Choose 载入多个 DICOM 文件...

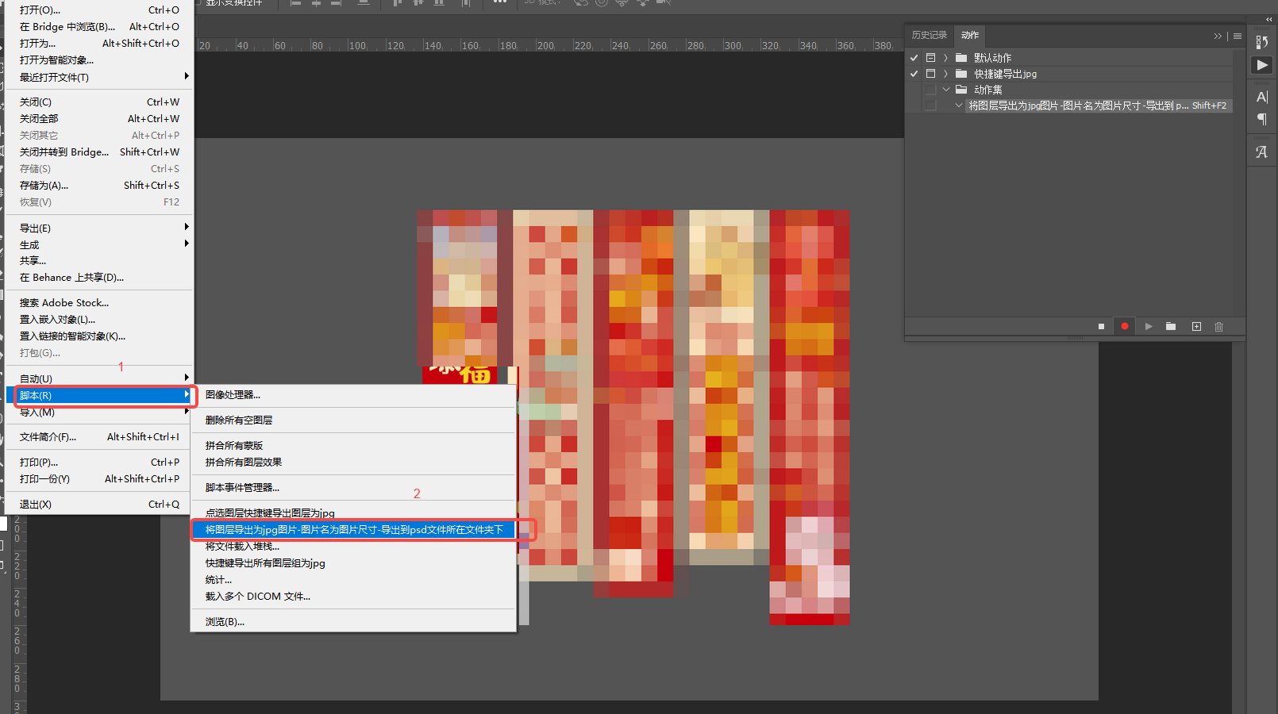pos(353,596)
